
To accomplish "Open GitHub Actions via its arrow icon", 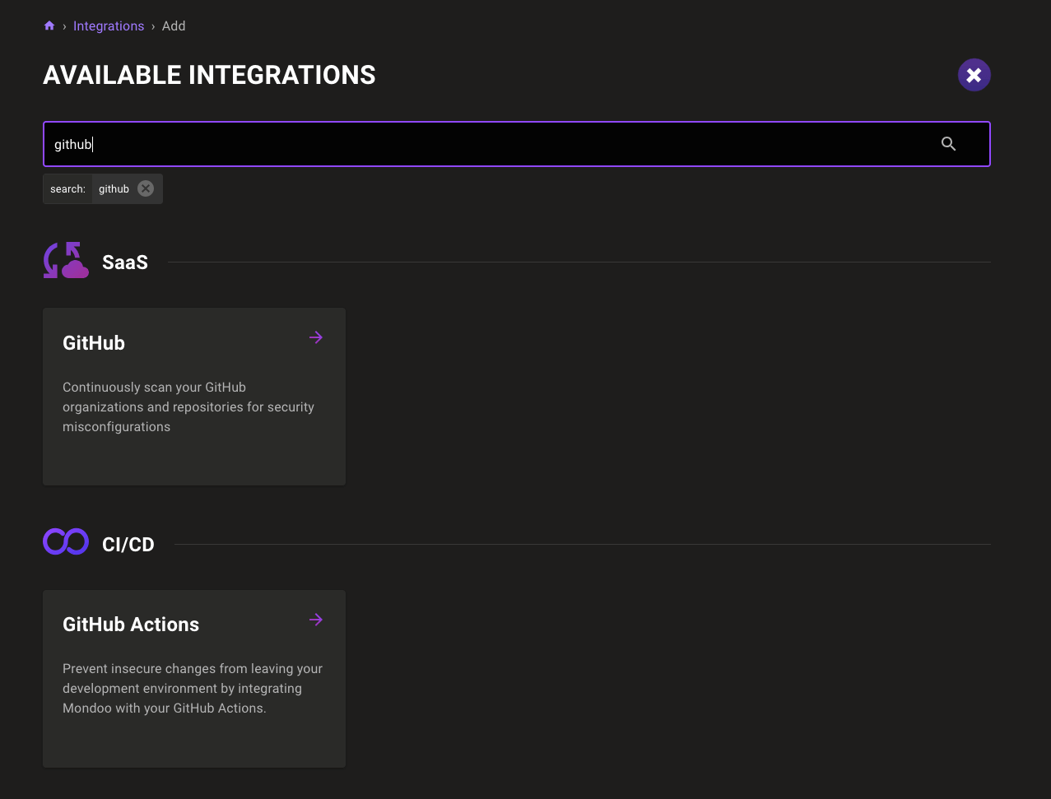I will click(316, 620).
